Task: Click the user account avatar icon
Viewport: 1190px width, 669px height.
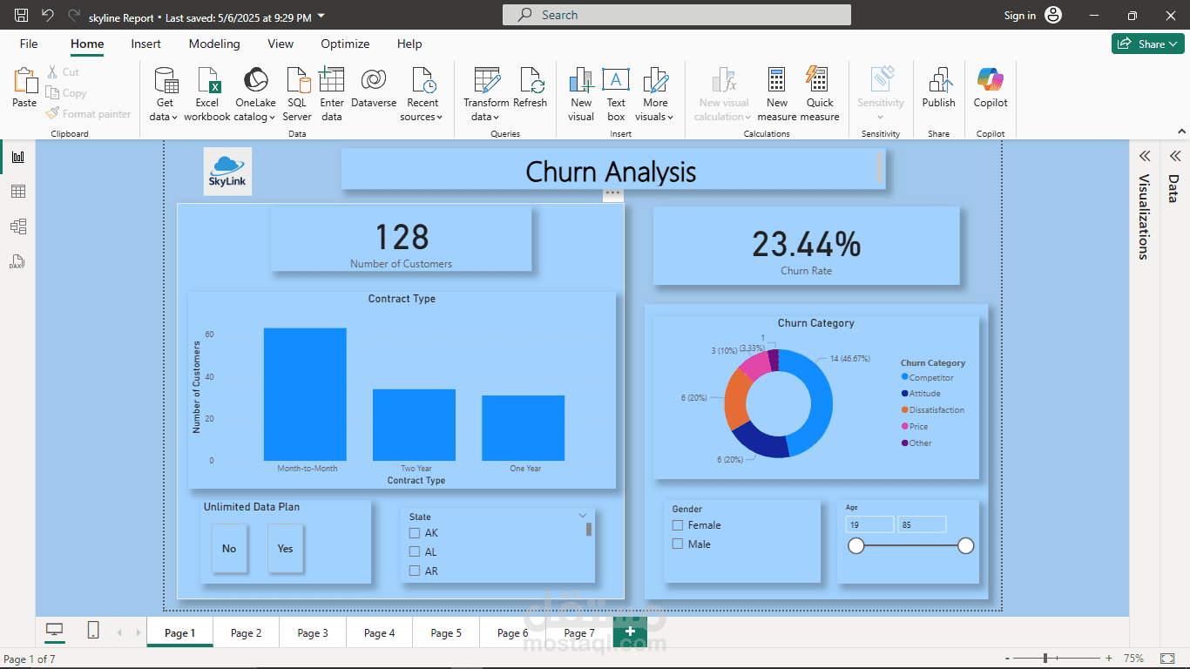Action: click(x=1053, y=16)
